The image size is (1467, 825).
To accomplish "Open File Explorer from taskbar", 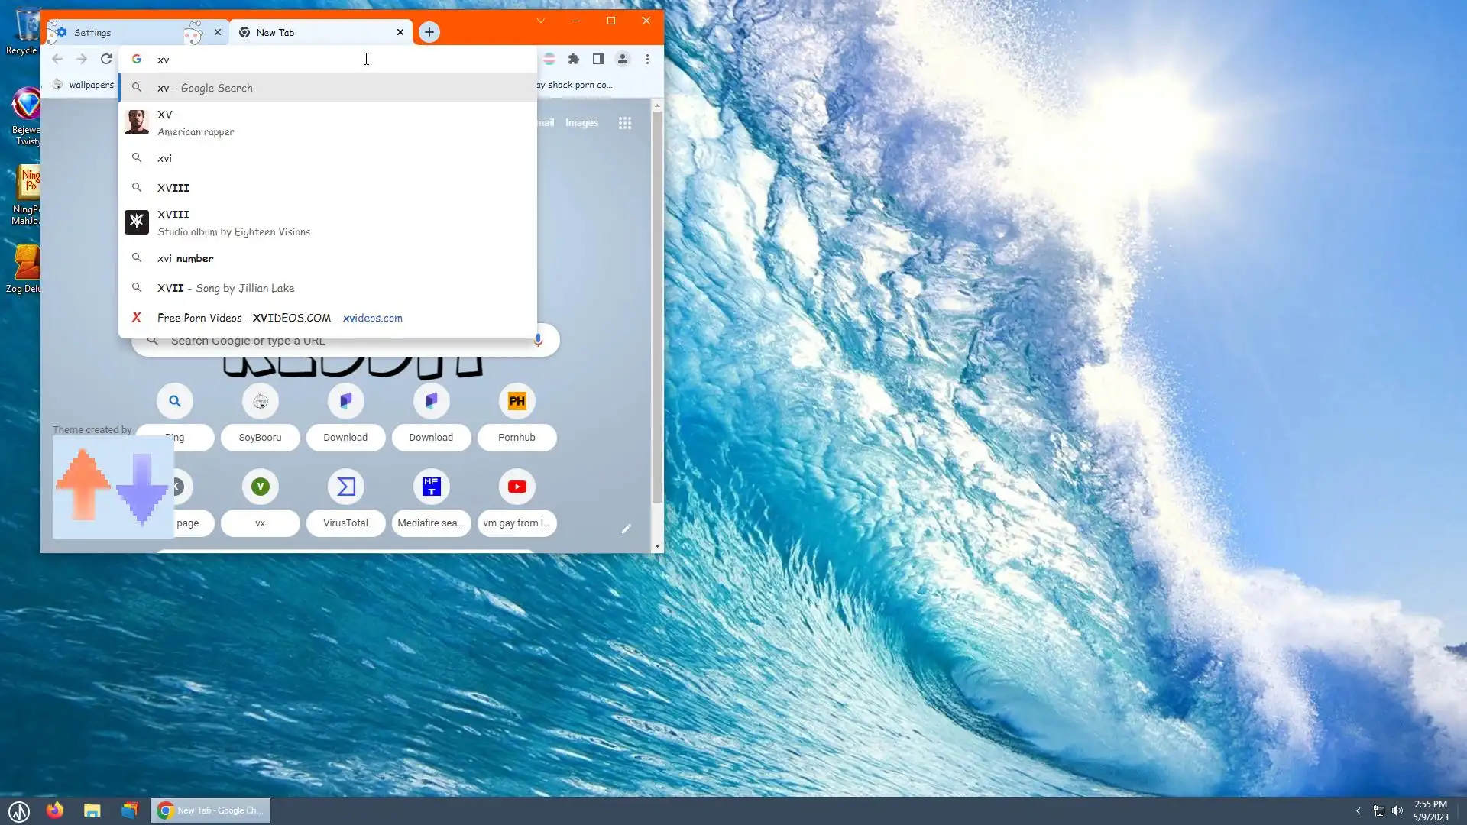I will [x=92, y=810].
